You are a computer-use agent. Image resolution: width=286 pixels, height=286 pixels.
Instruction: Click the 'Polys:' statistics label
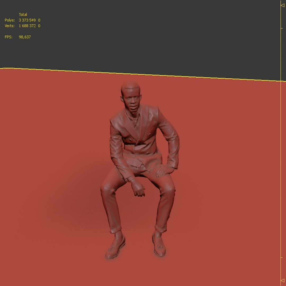(x=10, y=20)
